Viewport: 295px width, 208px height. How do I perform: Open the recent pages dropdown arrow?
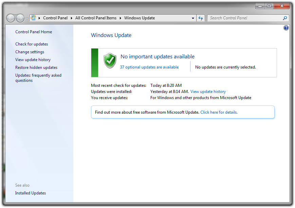27,18
